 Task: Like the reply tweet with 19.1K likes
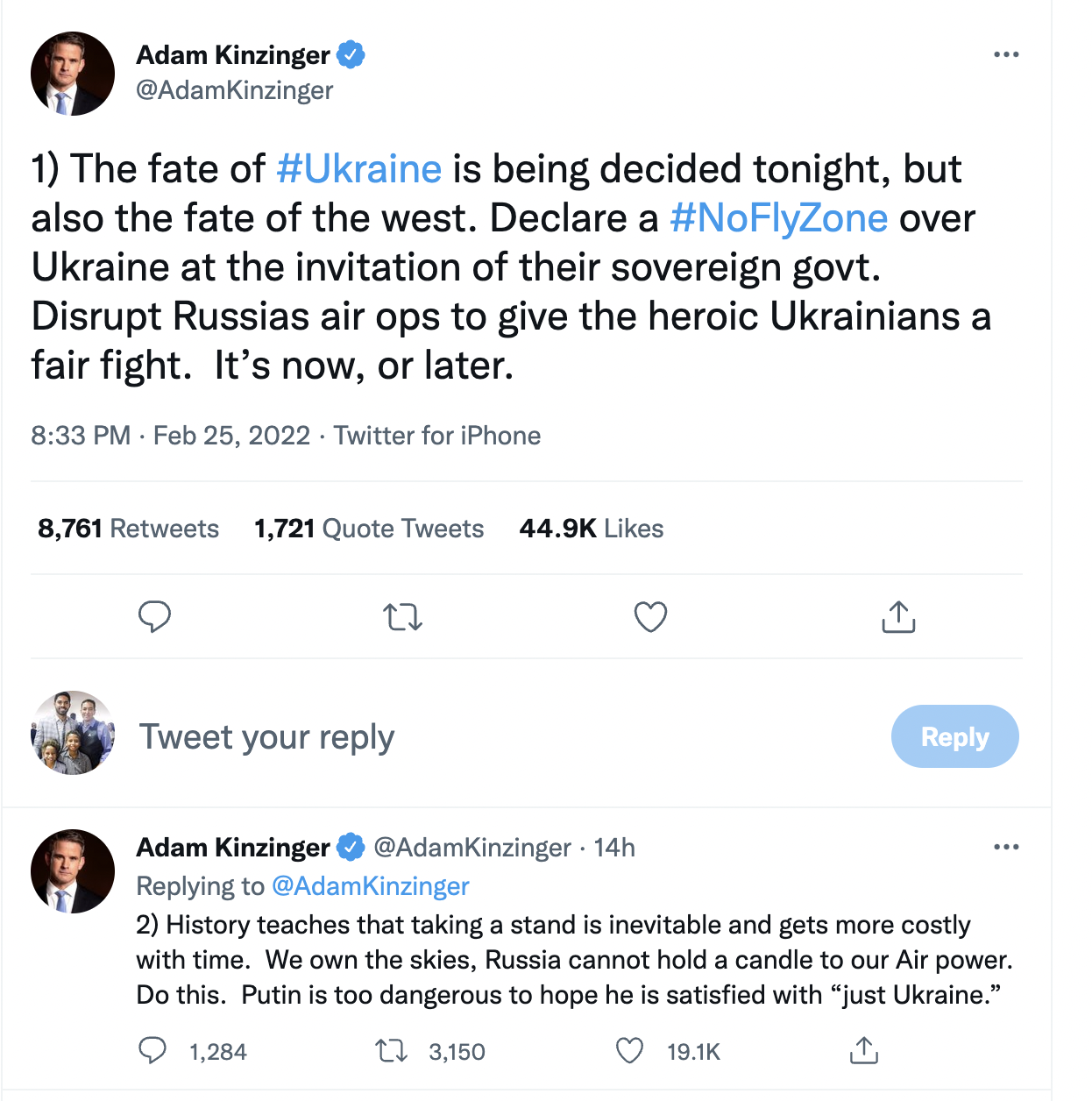(629, 1050)
